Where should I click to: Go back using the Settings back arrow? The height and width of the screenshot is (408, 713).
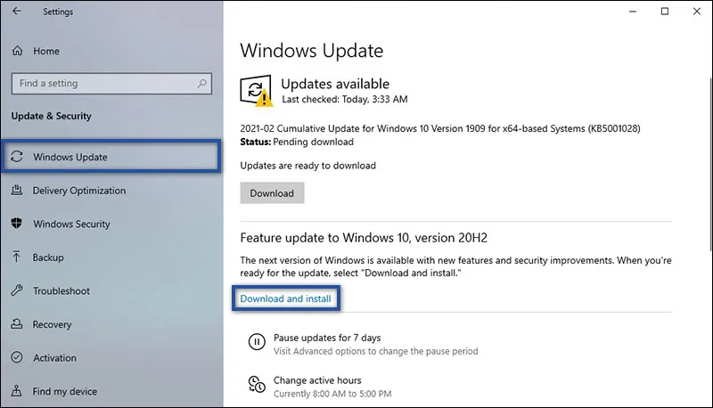tap(17, 11)
